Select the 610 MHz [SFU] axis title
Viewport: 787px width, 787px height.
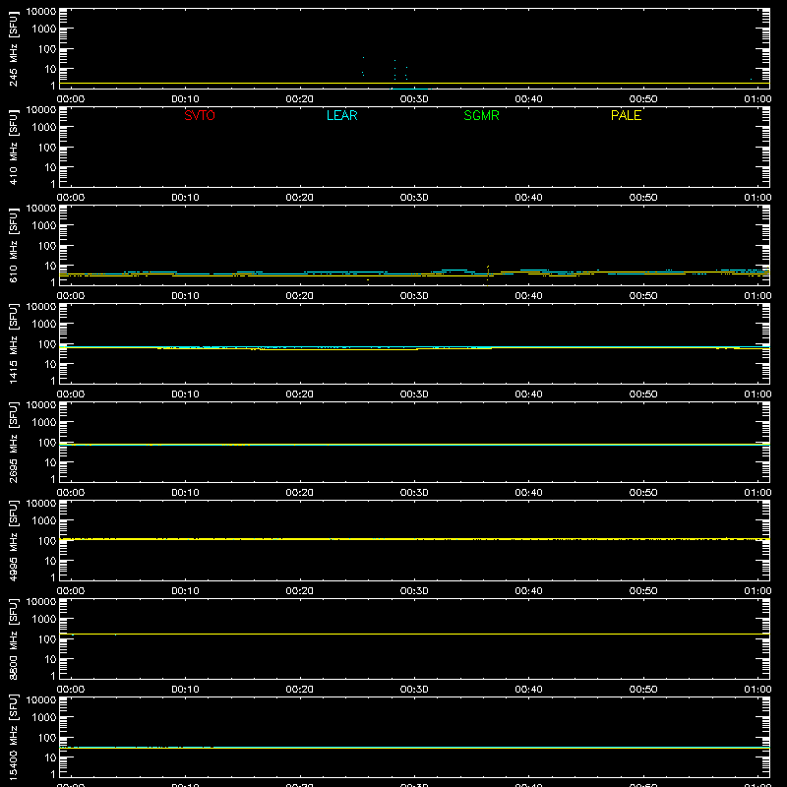click(x=14, y=245)
